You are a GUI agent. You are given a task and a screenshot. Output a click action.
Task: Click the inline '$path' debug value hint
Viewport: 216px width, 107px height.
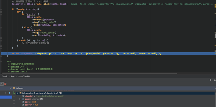[x=110, y=4]
